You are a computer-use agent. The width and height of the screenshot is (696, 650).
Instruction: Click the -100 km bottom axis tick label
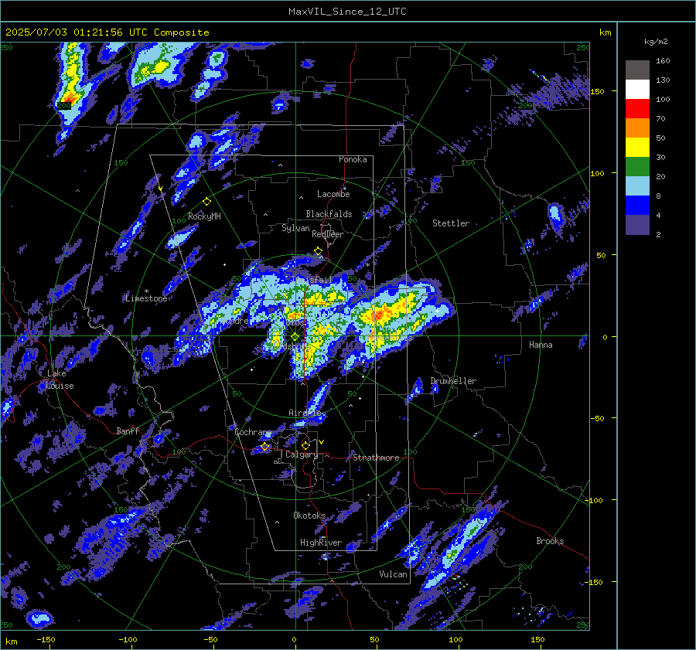click(x=128, y=639)
